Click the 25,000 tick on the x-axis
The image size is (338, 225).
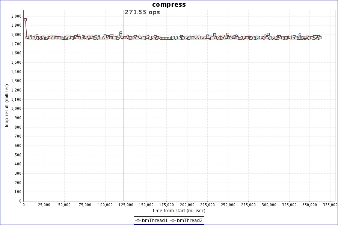pyautogui.click(x=44, y=205)
